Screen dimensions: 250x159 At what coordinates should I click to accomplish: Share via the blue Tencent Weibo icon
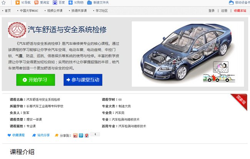[x=81, y=135]
